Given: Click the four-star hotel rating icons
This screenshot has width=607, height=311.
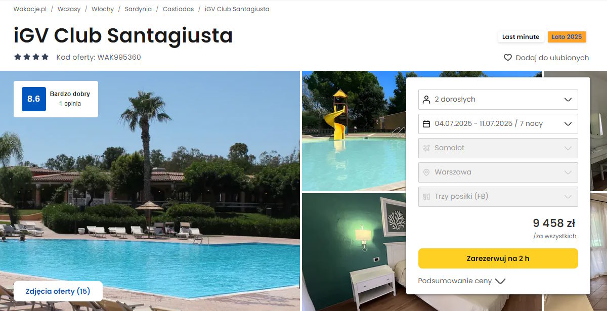Looking at the screenshot, I should click(x=31, y=57).
